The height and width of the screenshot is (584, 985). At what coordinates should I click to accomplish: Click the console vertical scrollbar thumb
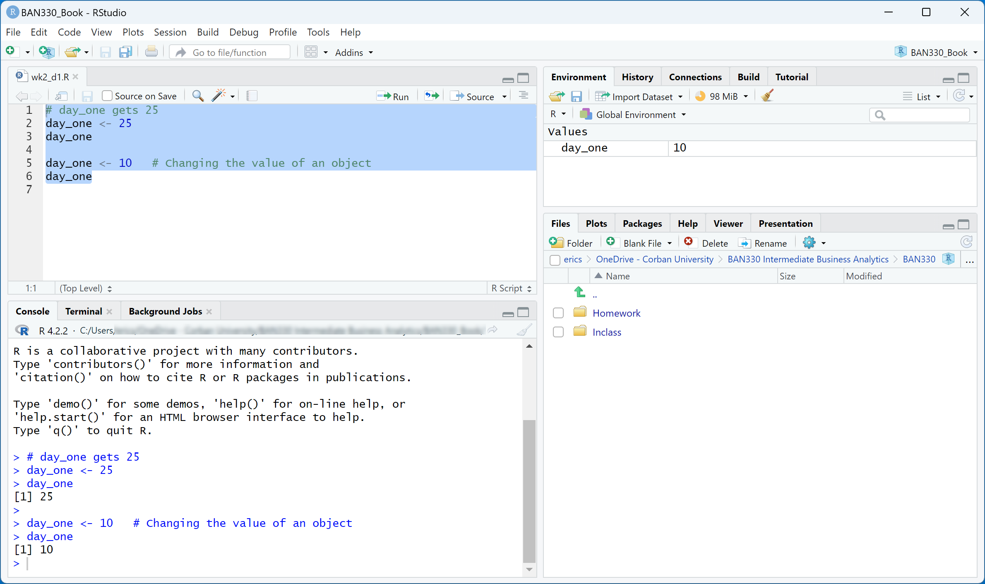[529, 490]
